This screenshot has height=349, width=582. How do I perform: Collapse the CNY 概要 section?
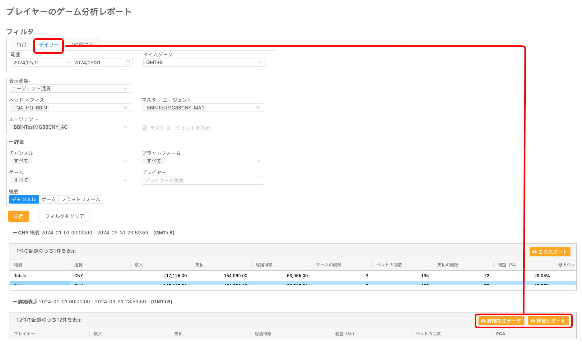point(15,233)
